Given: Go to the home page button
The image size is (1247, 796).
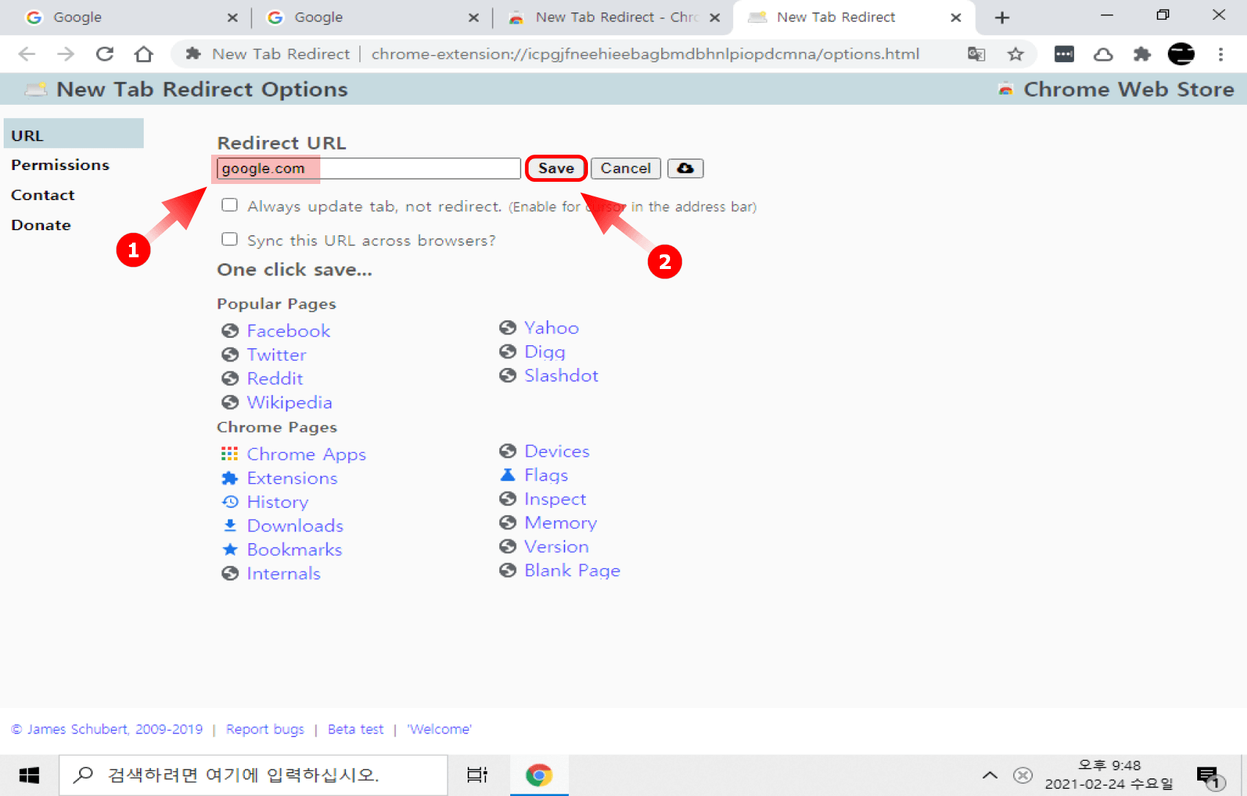Looking at the screenshot, I should (144, 54).
